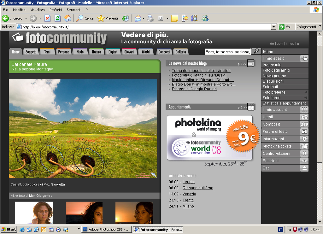323x234 pixels.
Task: Open the Indietro back-history dropdown arrow
Action: coord(26,18)
